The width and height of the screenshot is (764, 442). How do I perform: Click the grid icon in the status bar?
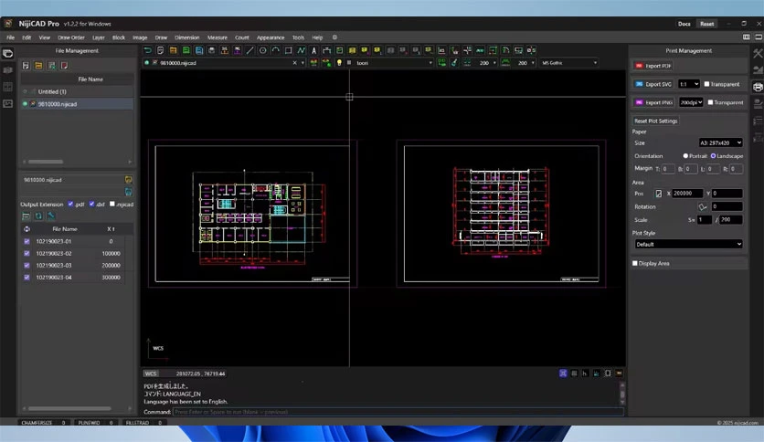pyautogui.click(x=574, y=374)
